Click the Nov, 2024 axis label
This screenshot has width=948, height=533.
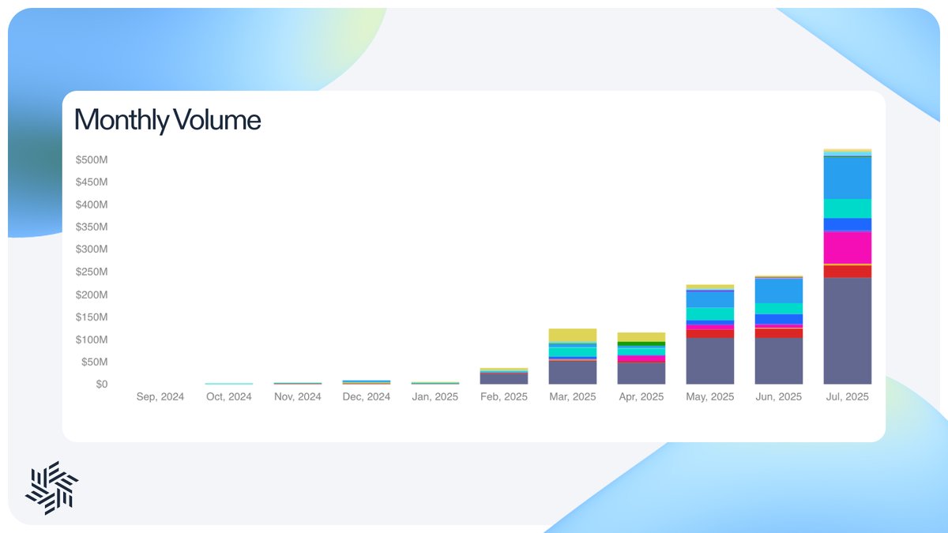coord(298,396)
